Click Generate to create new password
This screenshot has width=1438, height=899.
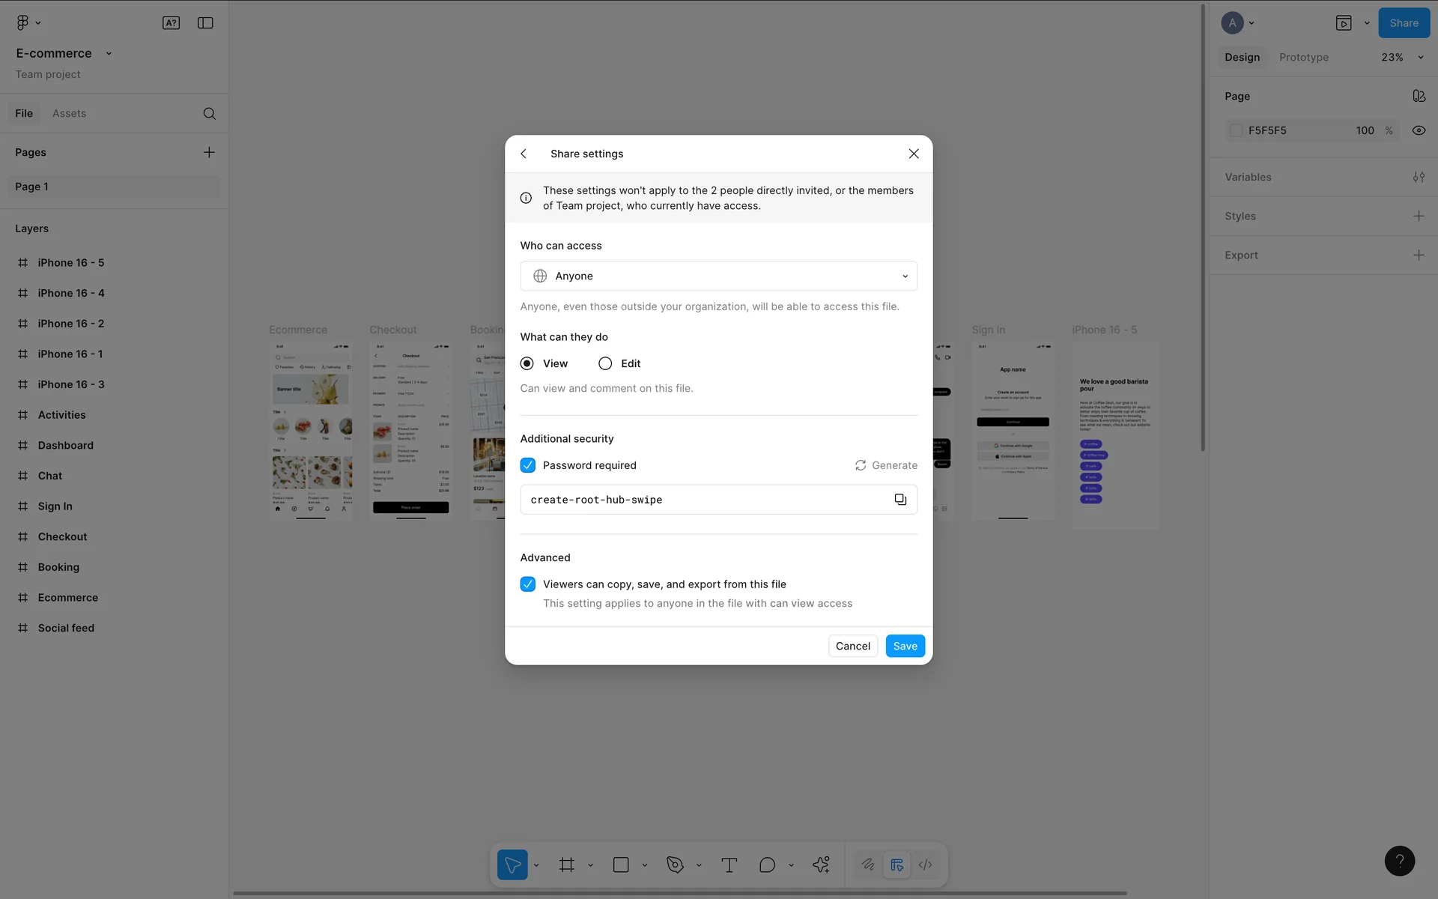[886, 465]
